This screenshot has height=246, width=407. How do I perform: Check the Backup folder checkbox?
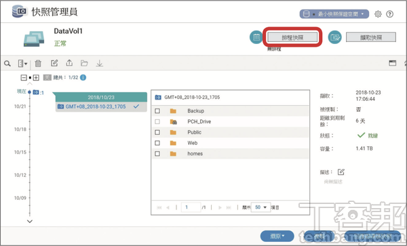point(157,111)
